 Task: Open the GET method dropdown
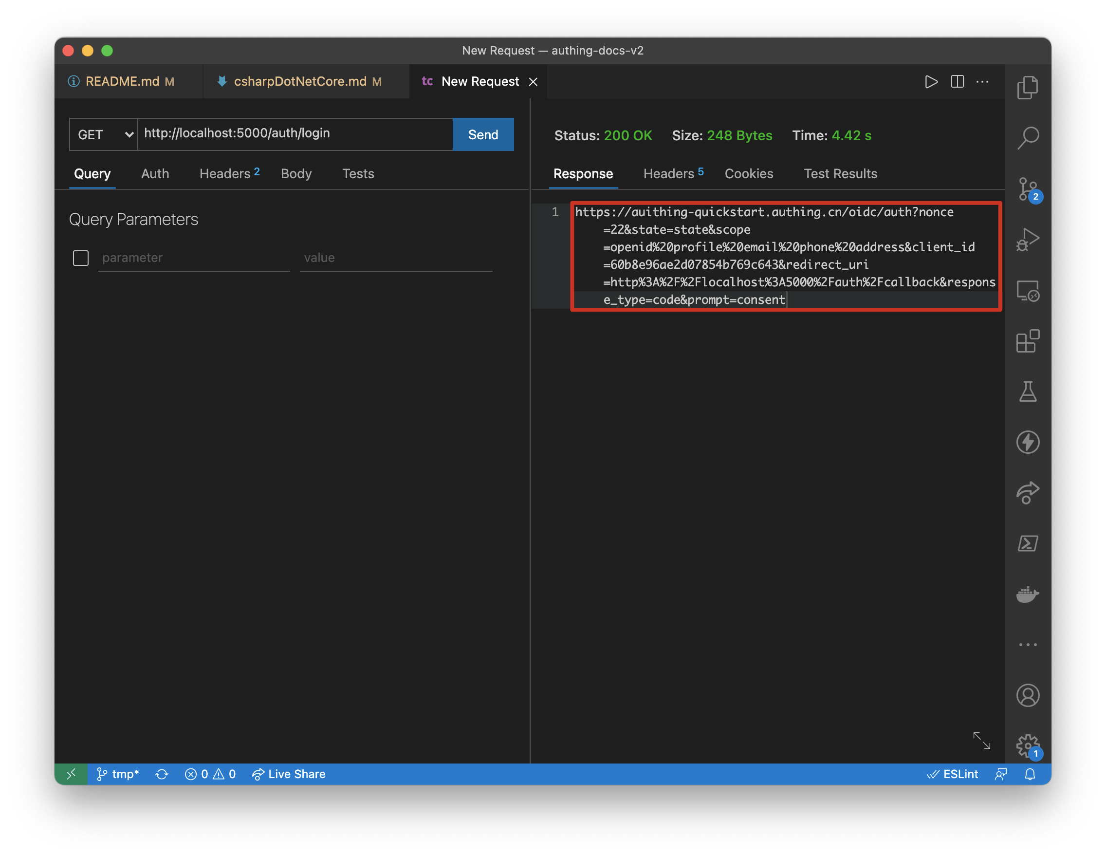104,135
